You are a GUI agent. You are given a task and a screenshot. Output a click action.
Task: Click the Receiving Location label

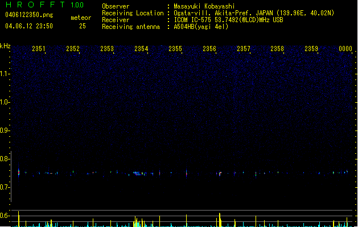[x=133, y=13]
